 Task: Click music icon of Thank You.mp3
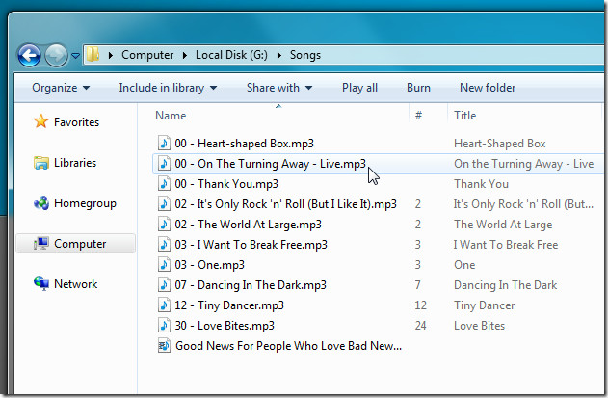point(164,183)
